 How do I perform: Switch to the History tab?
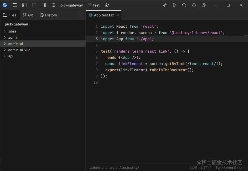(x=48, y=15)
